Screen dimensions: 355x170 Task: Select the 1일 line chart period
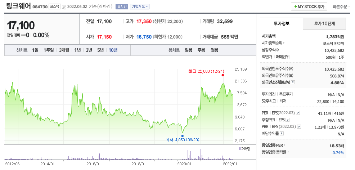35,50
